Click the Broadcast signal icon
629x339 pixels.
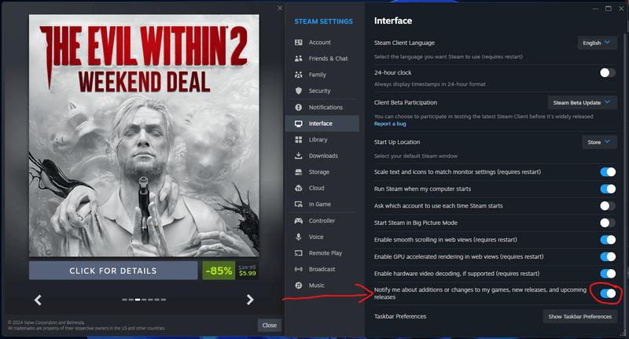tap(299, 269)
